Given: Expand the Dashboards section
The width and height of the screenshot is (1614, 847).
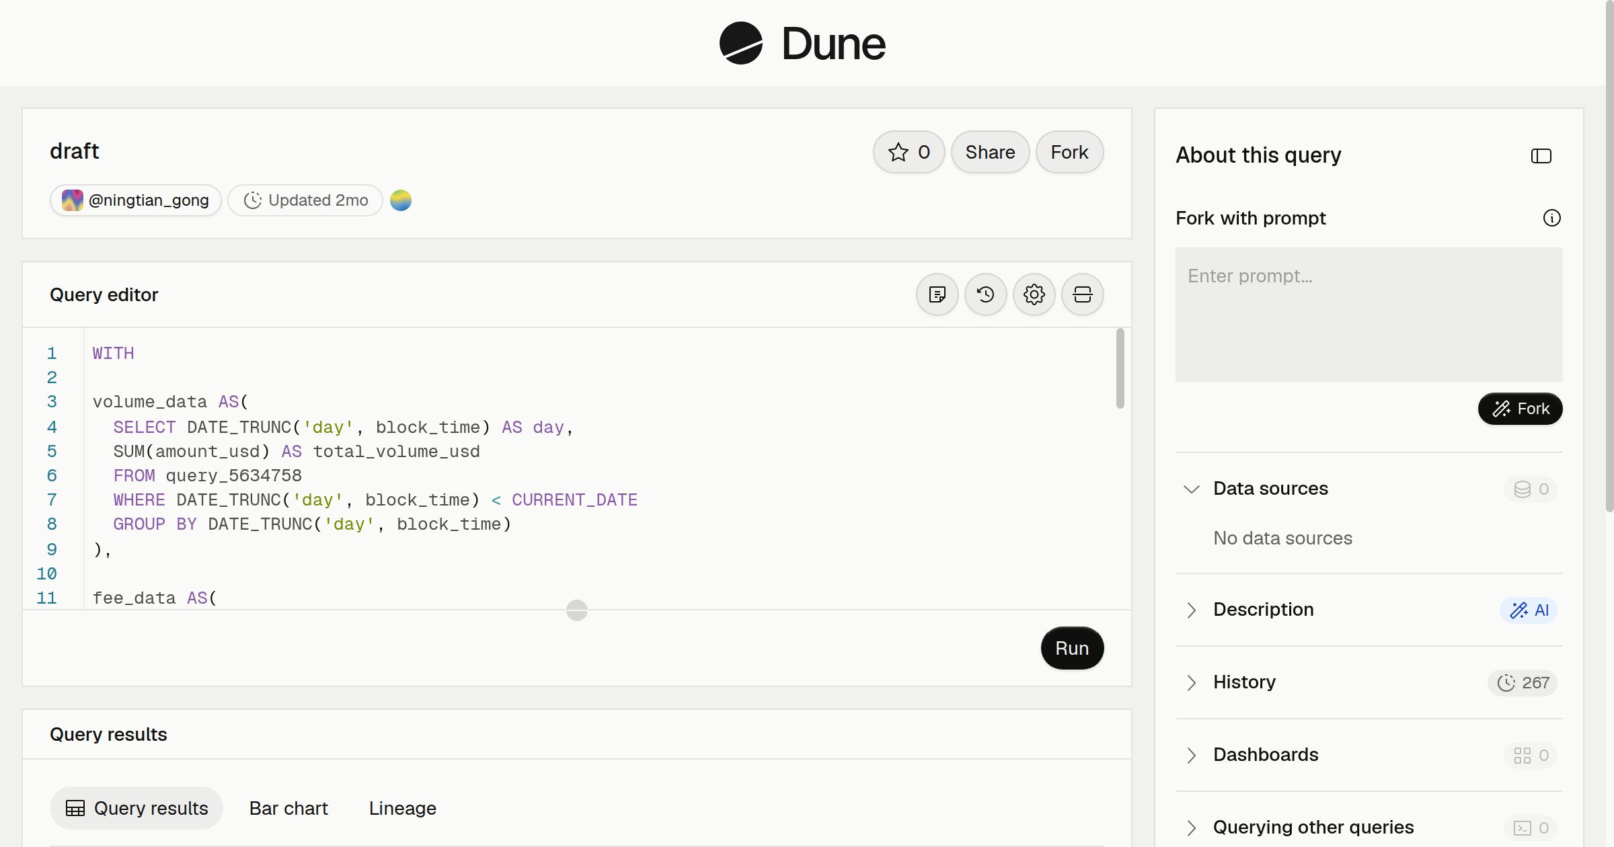Looking at the screenshot, I should point(1192,755).
